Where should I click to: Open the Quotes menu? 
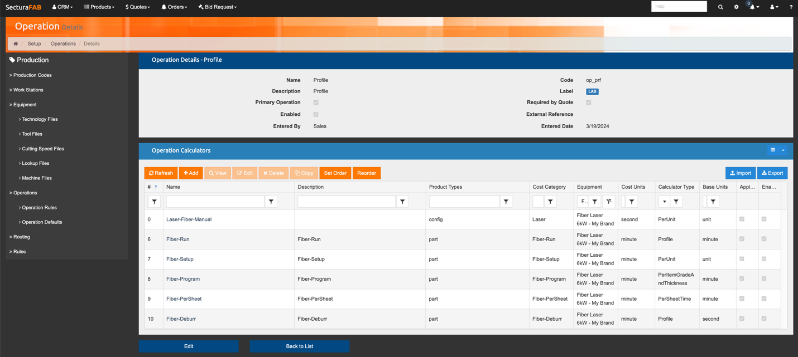137,7
